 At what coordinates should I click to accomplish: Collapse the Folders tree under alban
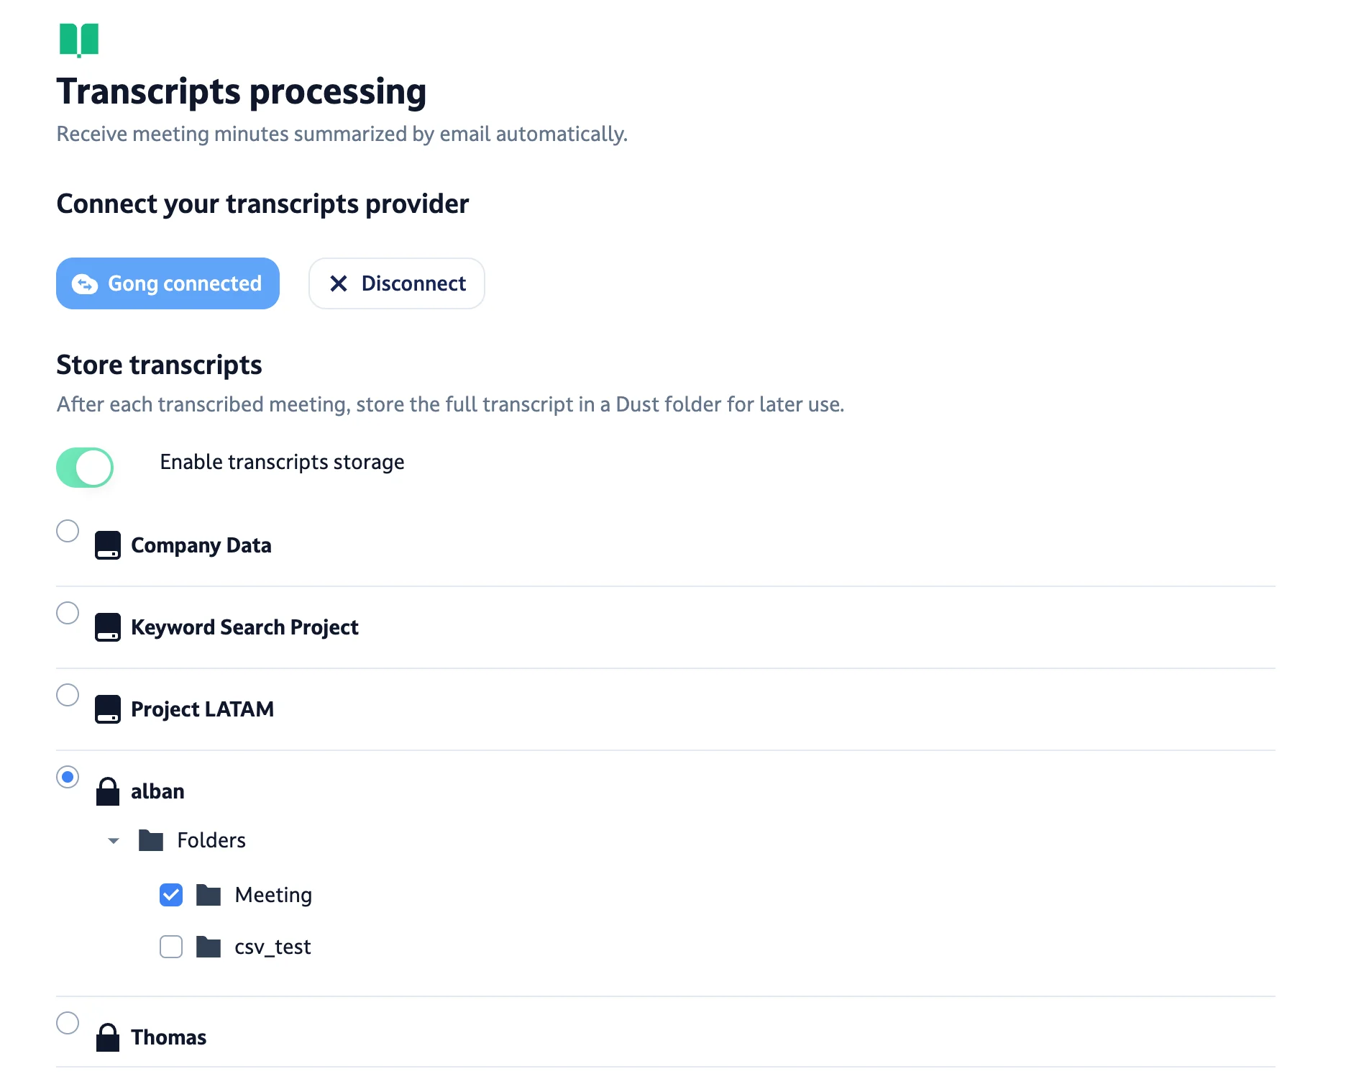(x=112, y=840)
